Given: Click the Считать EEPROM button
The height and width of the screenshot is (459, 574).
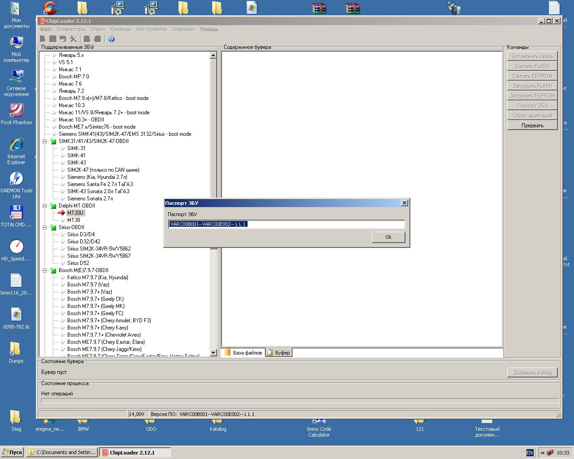Looking at the screenshot, I should [x=532, y=76].
